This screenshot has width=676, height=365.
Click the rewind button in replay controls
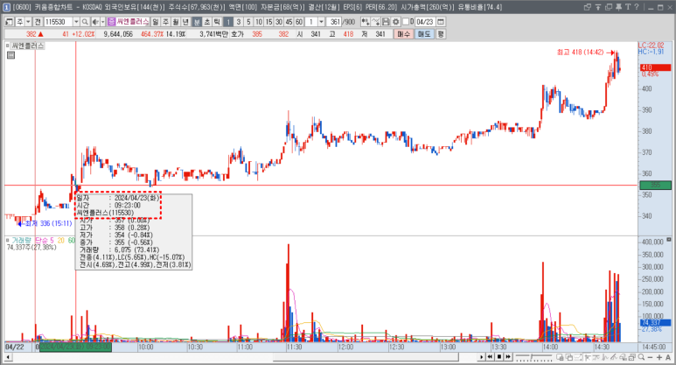click(490, 357)
